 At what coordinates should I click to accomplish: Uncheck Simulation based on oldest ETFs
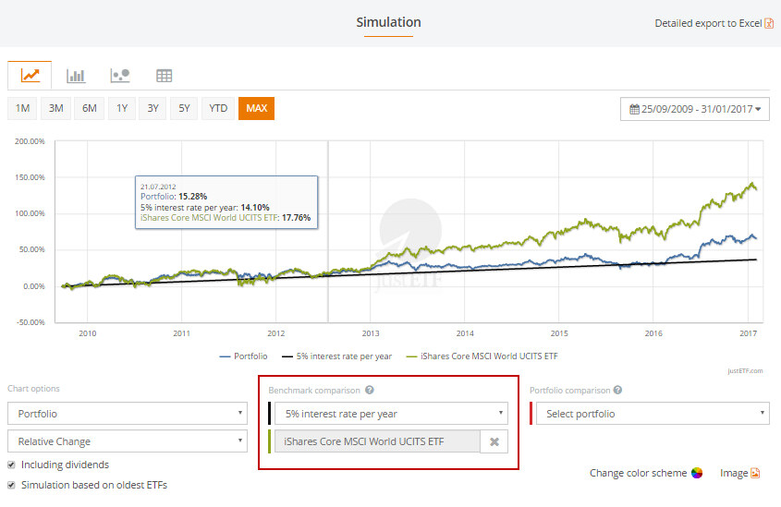pos(11,485)
